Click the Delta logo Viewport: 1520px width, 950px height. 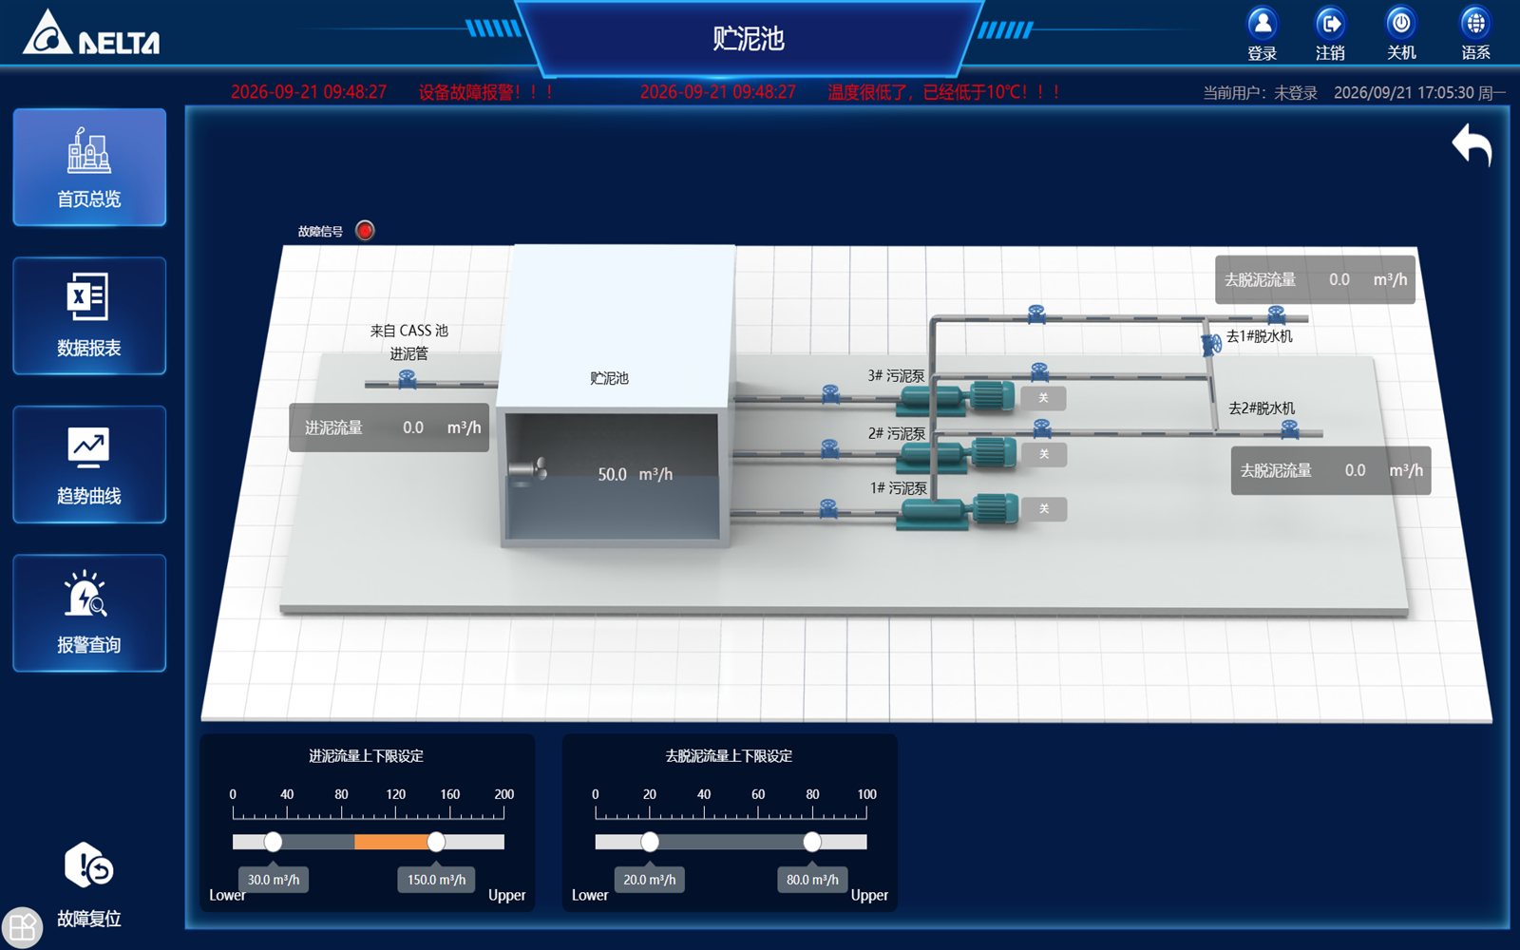[x=91, y=33]
